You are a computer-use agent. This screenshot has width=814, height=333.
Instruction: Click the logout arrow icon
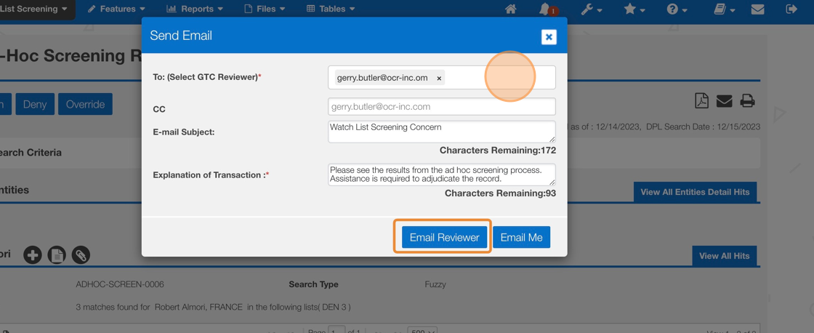pos(791,9)
